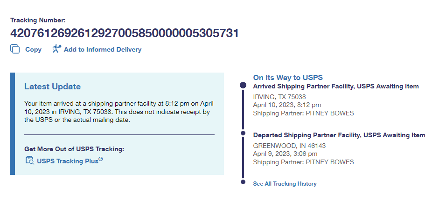Click the Arrived Shipping Partner Facility status title
The image size is (425, 201).
click(335, 87)
